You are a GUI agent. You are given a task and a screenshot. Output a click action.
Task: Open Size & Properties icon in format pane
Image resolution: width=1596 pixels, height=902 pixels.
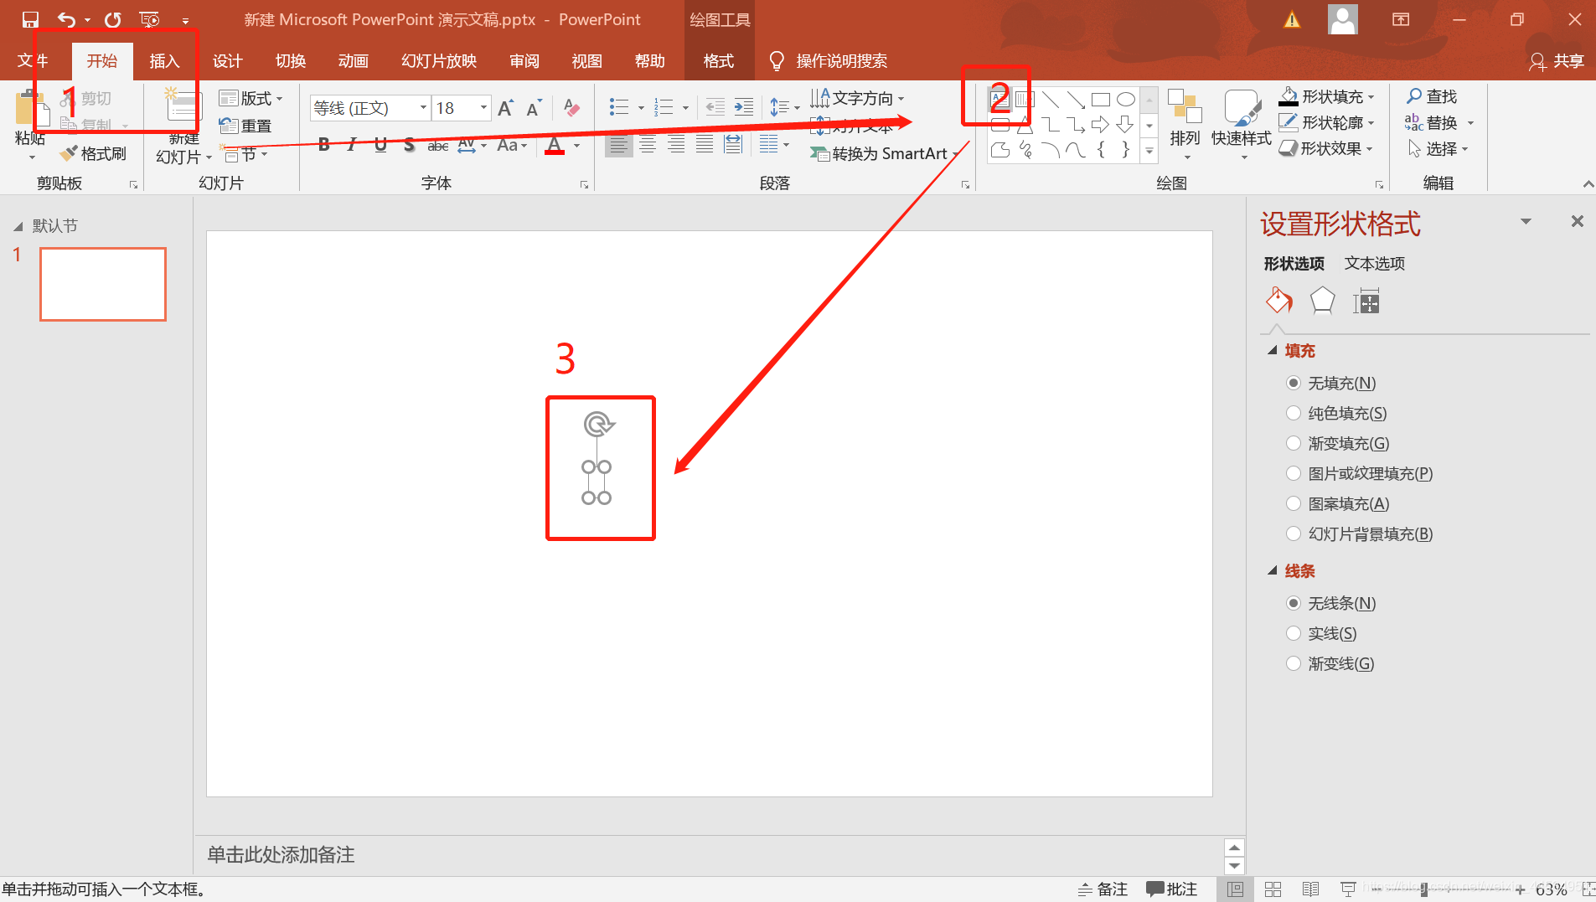1366,301
